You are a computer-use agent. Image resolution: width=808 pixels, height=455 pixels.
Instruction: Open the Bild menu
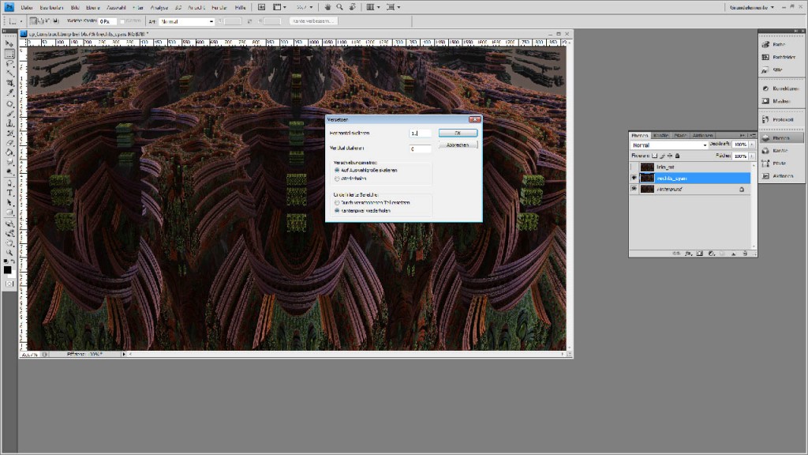[x=76, y=6]
